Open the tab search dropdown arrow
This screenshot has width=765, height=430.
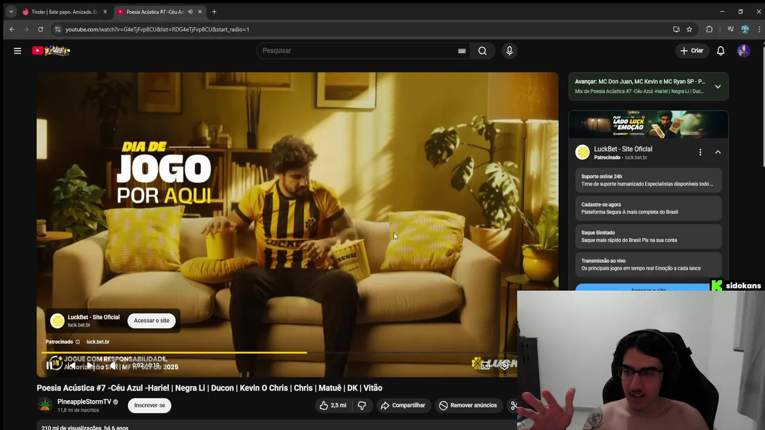[x=11, y=12]
